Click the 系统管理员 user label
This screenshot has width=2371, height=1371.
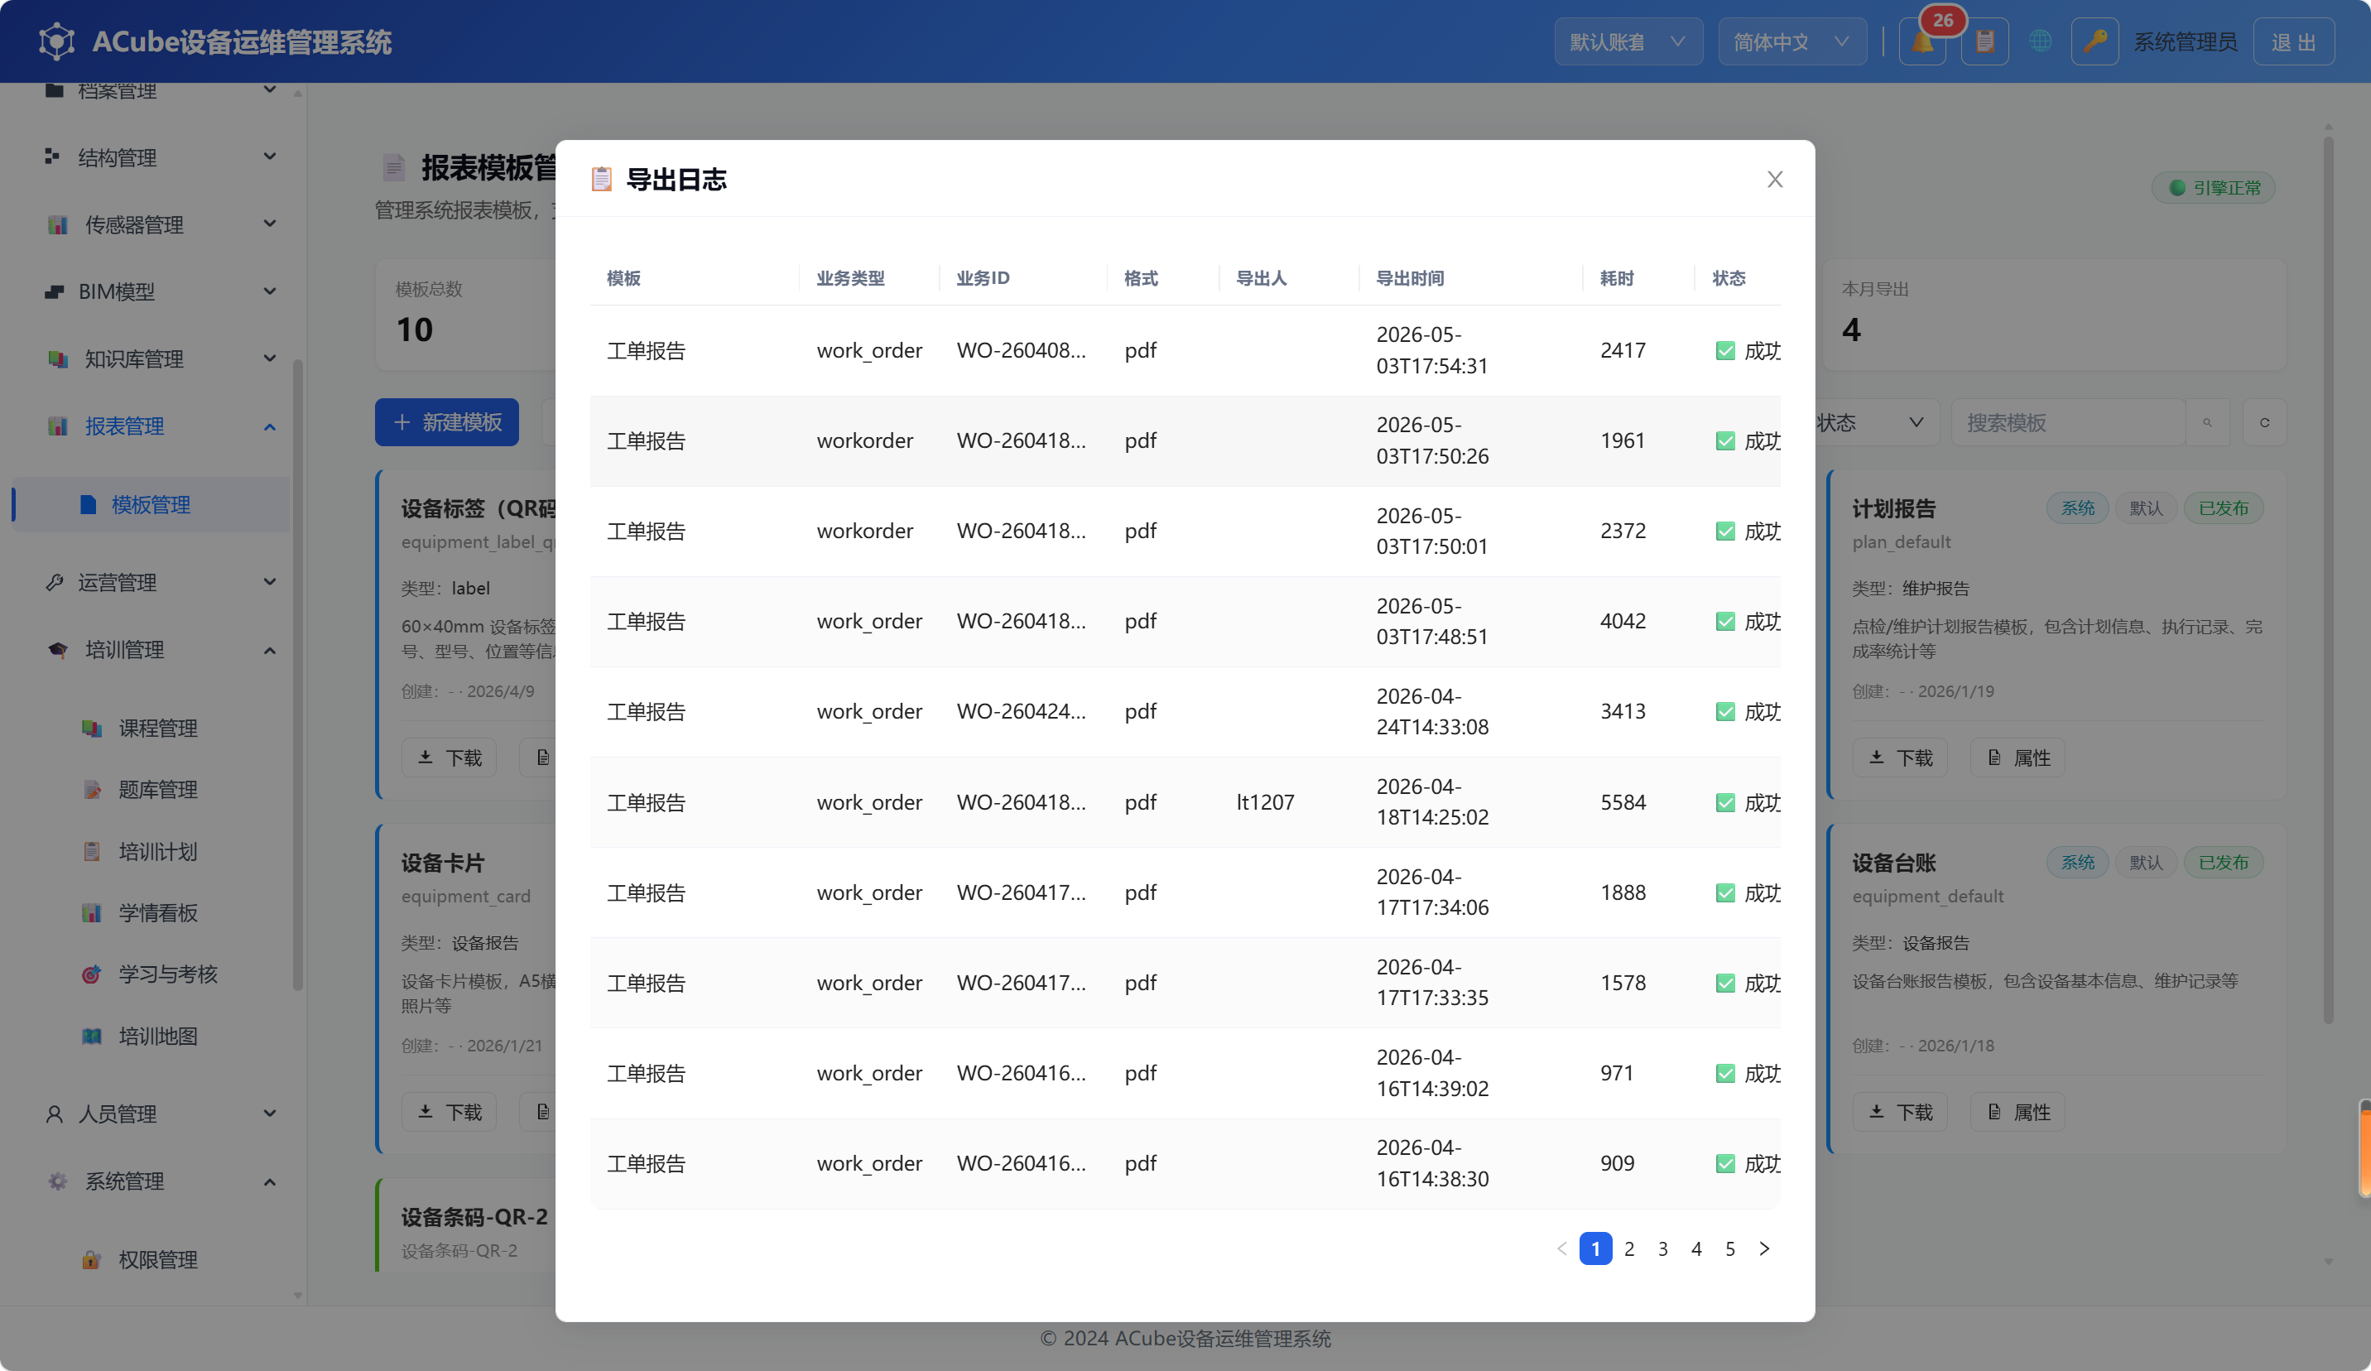pos(2185,41)
